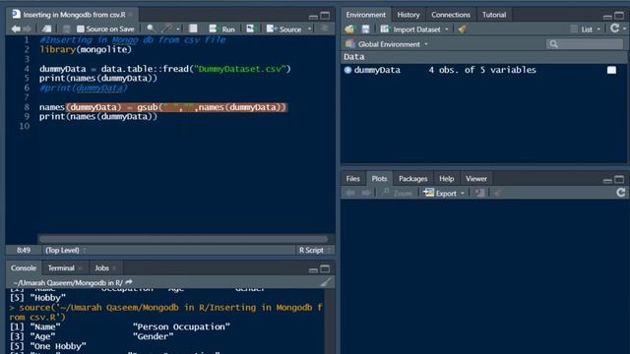This screenshot has height=354, width=630.
Task: Remove the current plot icon
Action: point(479,193)
